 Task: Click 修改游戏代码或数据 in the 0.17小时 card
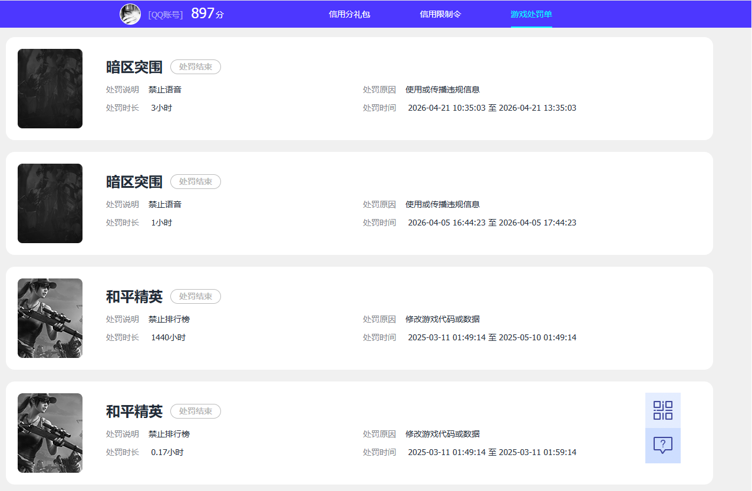tap(443, 434)
